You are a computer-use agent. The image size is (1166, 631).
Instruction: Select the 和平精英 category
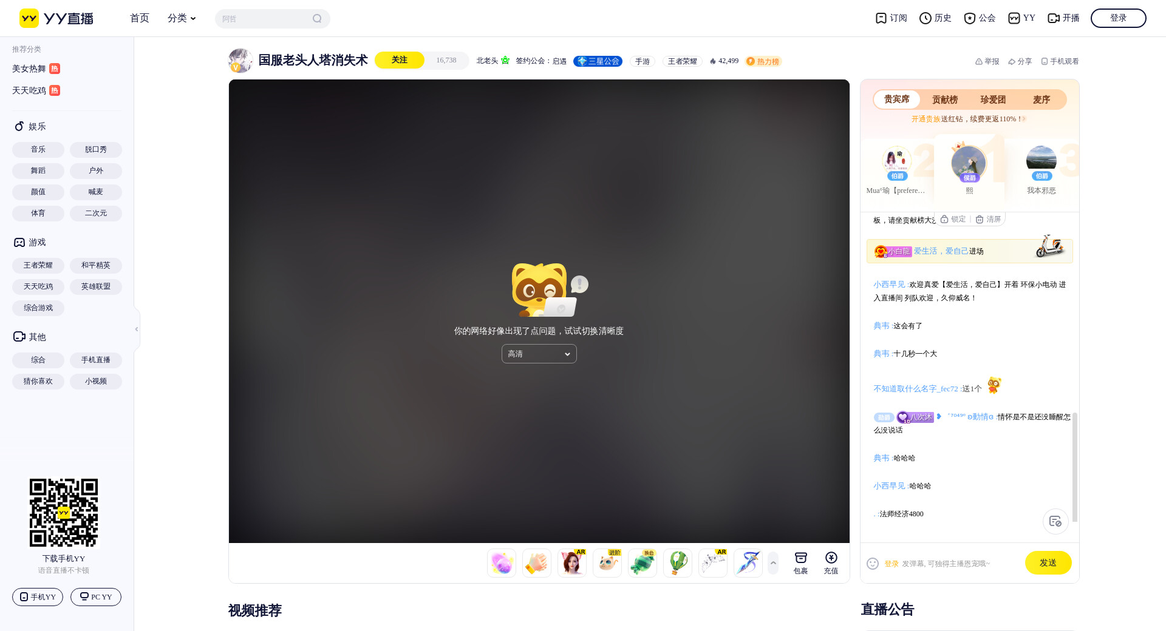coord(96,266)
